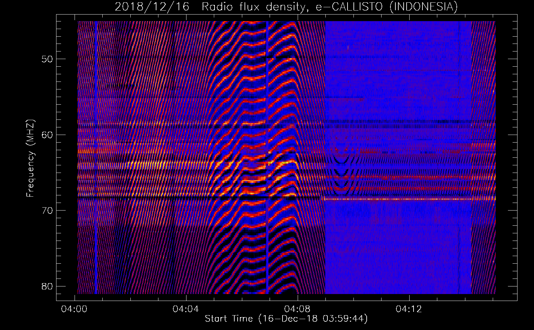Click the '60' frequency tick label
Viewport: 534px width, 330px height.
pos(47,135)
